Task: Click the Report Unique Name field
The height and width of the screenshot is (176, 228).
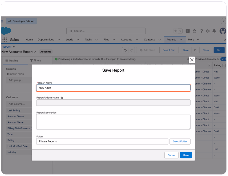Action: 113,103
